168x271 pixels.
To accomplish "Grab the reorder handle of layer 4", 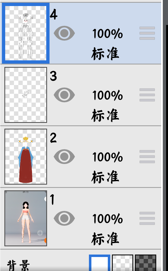I will pyautogui.click(x=147, y=33).
